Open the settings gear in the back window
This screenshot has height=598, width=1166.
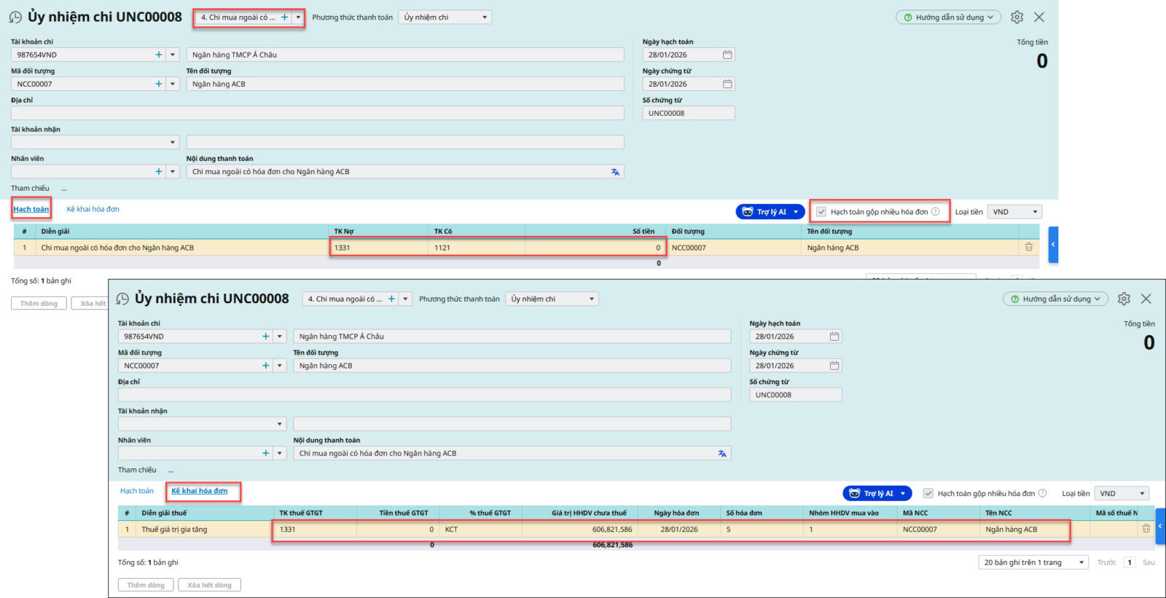[1017, 17]
